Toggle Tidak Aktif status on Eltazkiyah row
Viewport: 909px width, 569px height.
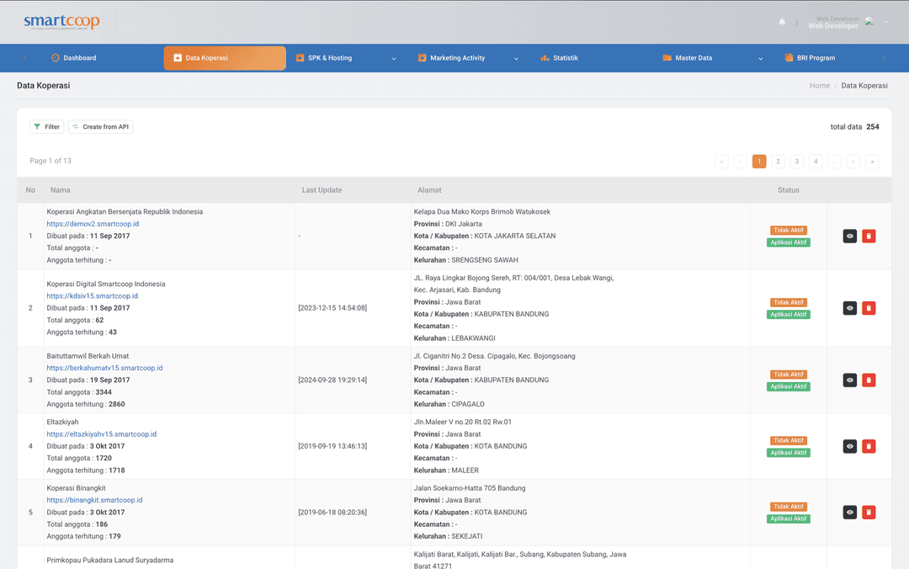(788, 440)
